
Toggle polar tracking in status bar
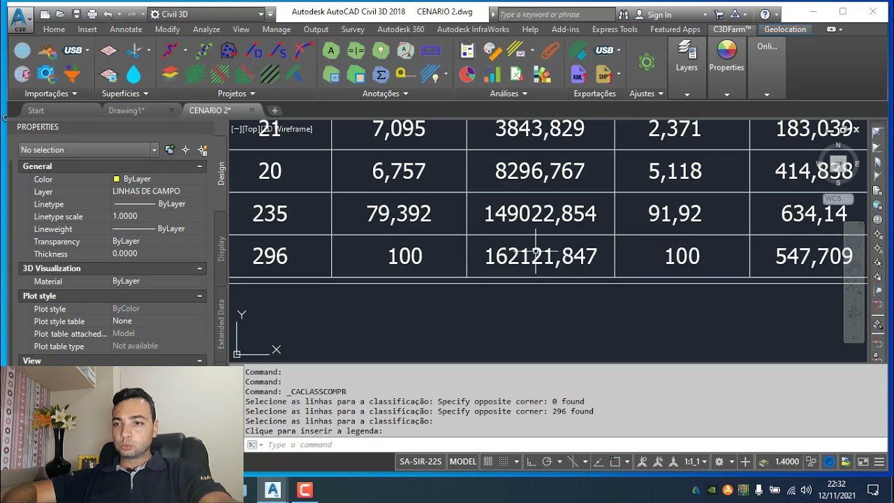548,462
